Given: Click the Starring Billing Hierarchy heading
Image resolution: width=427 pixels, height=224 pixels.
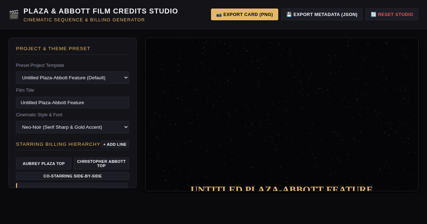Looking at the screenshot, I should [x=58, y=144].
